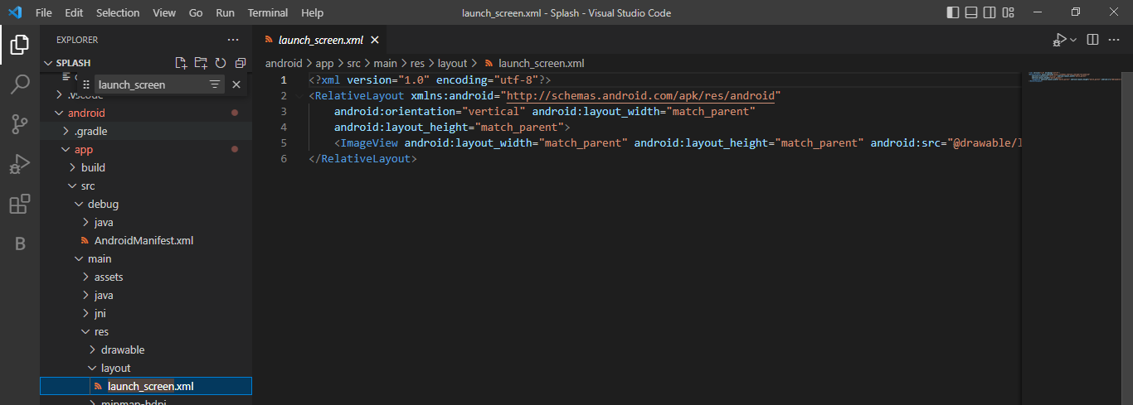
Task: Open the Run and Debug view
Action: (x=20, y=164)
